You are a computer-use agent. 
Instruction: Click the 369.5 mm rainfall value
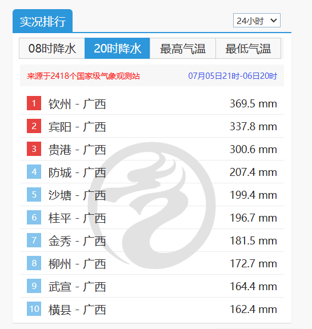[253, 103]
